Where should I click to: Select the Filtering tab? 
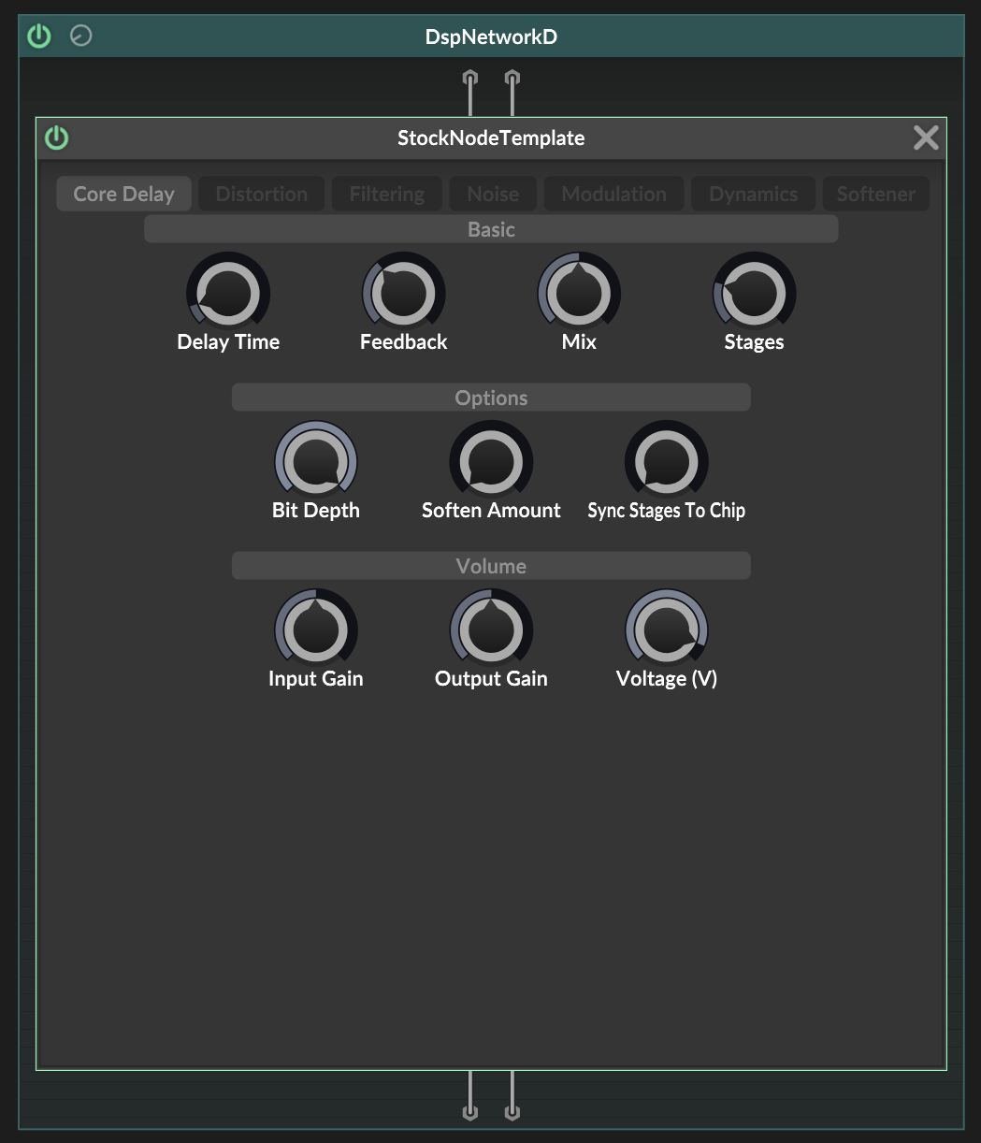[386, 194]
